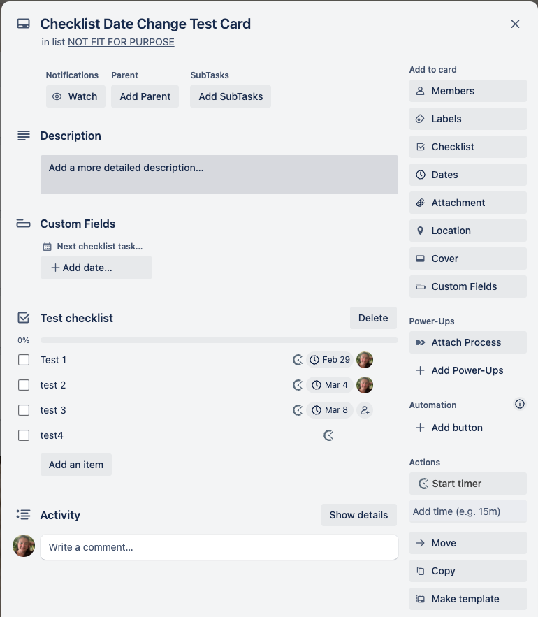Click member avatar on test 2 item
Viewport: 538px width, 617px height.
[365, 385]
